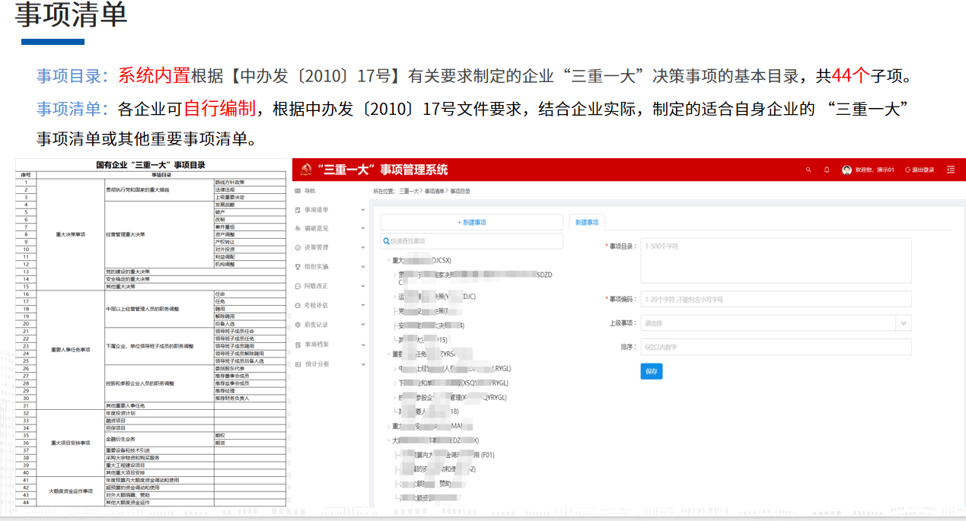Focus the 事项编码 input field

click(776, 299)
